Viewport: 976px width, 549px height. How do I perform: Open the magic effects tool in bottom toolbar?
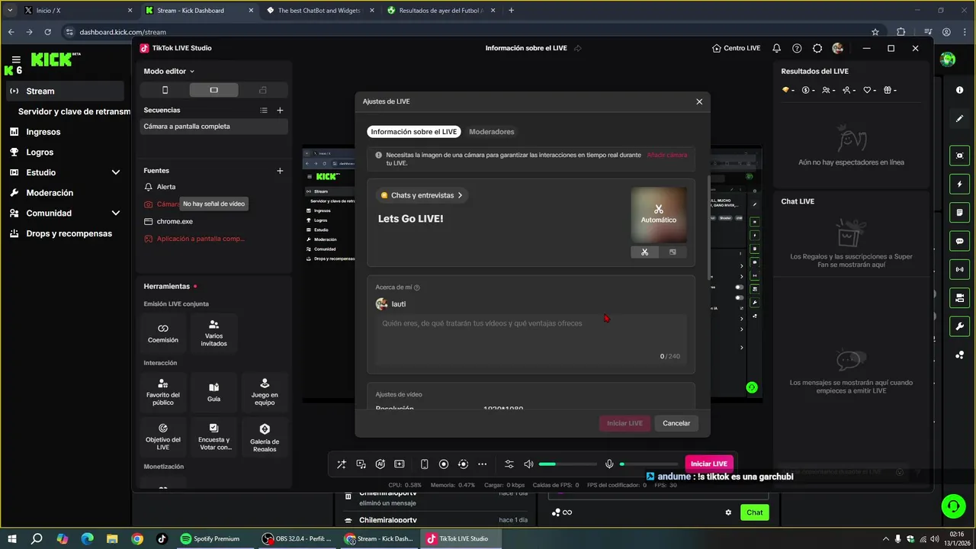[342, 464]
